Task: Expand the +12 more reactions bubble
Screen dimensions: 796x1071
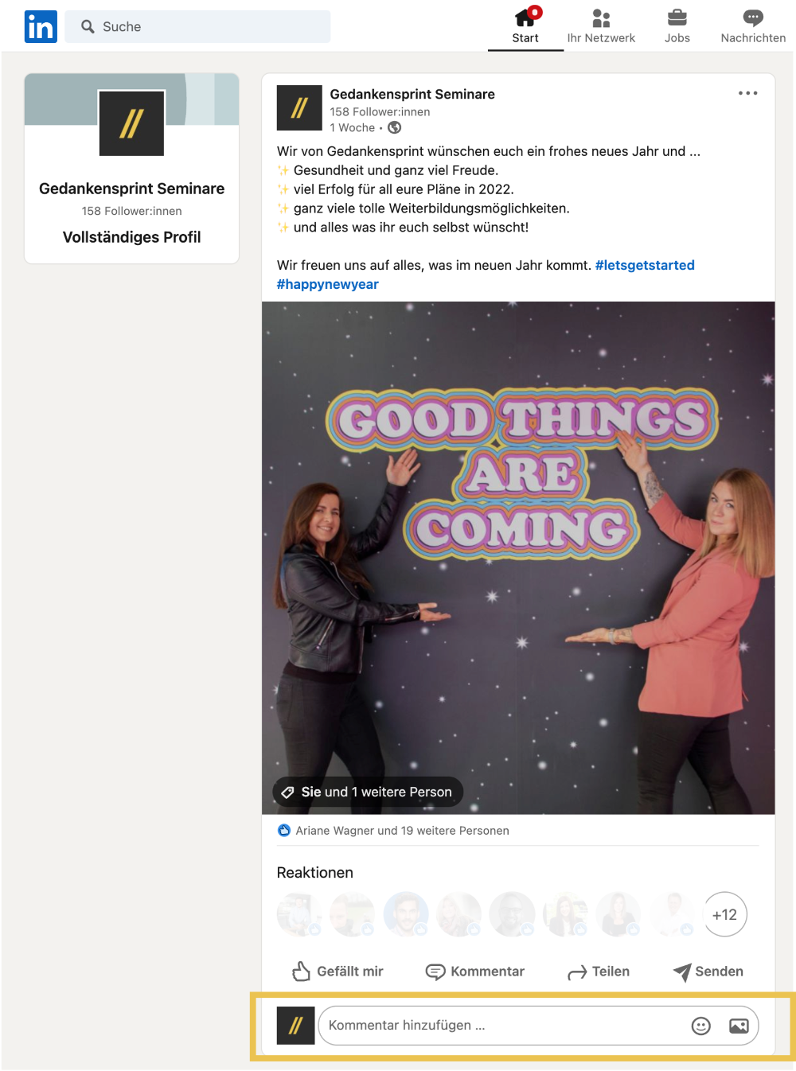Action: pos(724,914)
